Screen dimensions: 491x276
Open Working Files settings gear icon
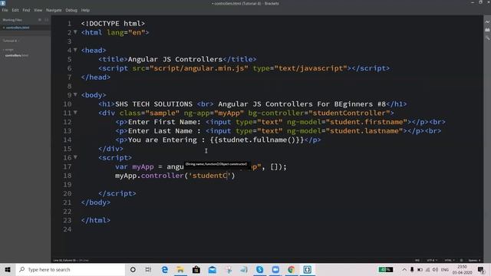point(40,20)
